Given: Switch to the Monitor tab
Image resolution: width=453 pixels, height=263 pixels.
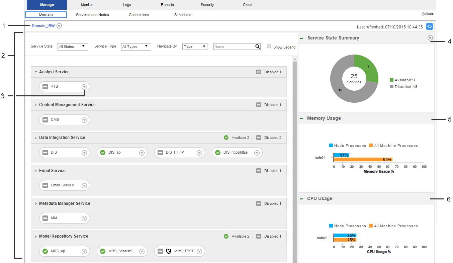Looking at the screenshot, I should (x=87, y=5).
